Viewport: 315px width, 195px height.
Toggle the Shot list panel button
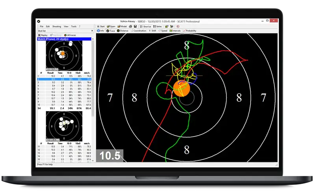(146, 26)
